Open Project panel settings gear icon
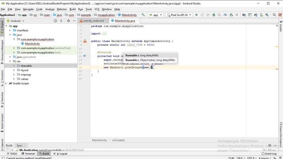283x159 pixels. 69,21
